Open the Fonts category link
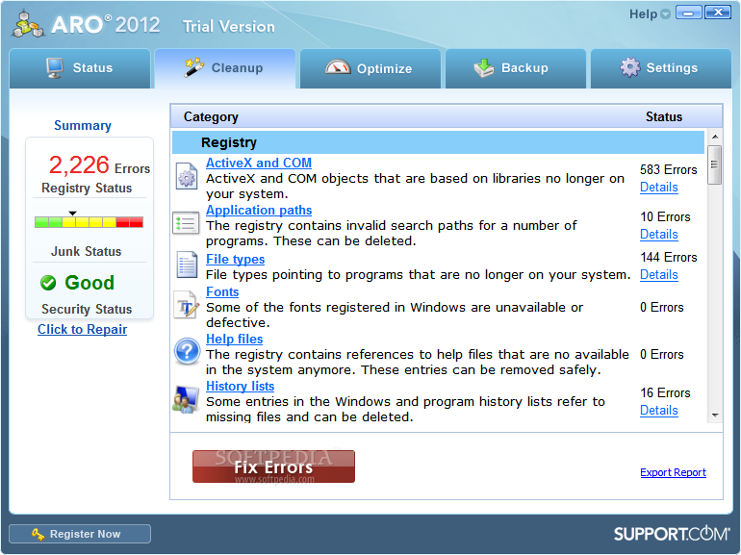Viewport: 741px width, 555px height. click(222, 291)
